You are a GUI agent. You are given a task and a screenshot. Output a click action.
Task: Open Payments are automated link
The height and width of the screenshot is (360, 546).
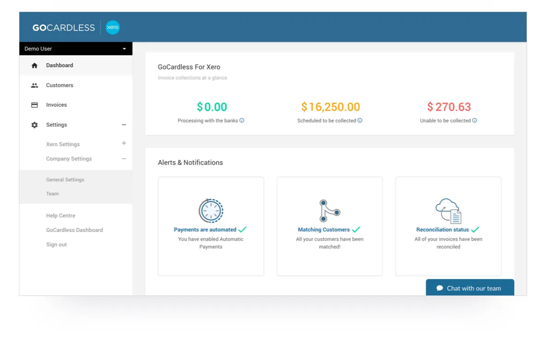(x=205, y=230)
